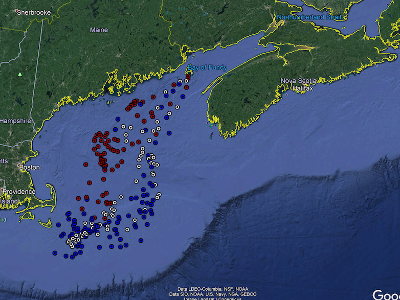
Task: Select the Boston city label
Action: coord(30,168)
